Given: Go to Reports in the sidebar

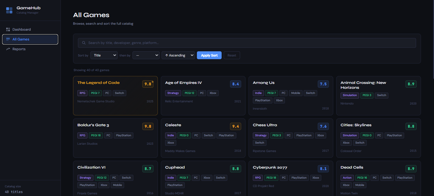Looking at the screenshot, I should [x=30, y=49].
